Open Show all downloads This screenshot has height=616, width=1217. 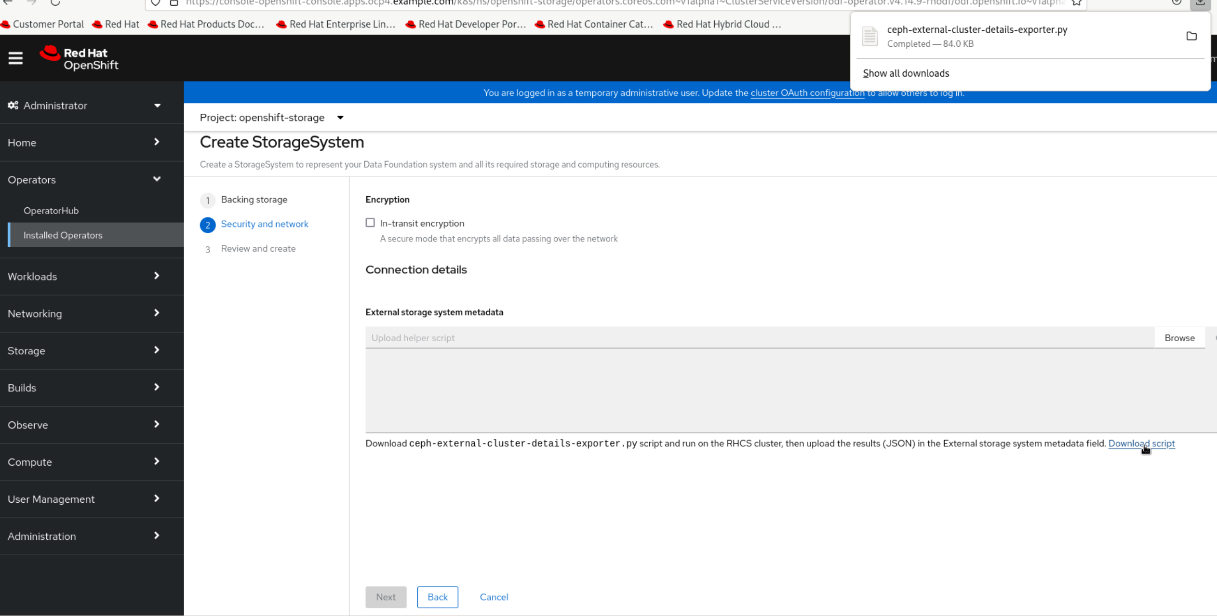[906, 73]
